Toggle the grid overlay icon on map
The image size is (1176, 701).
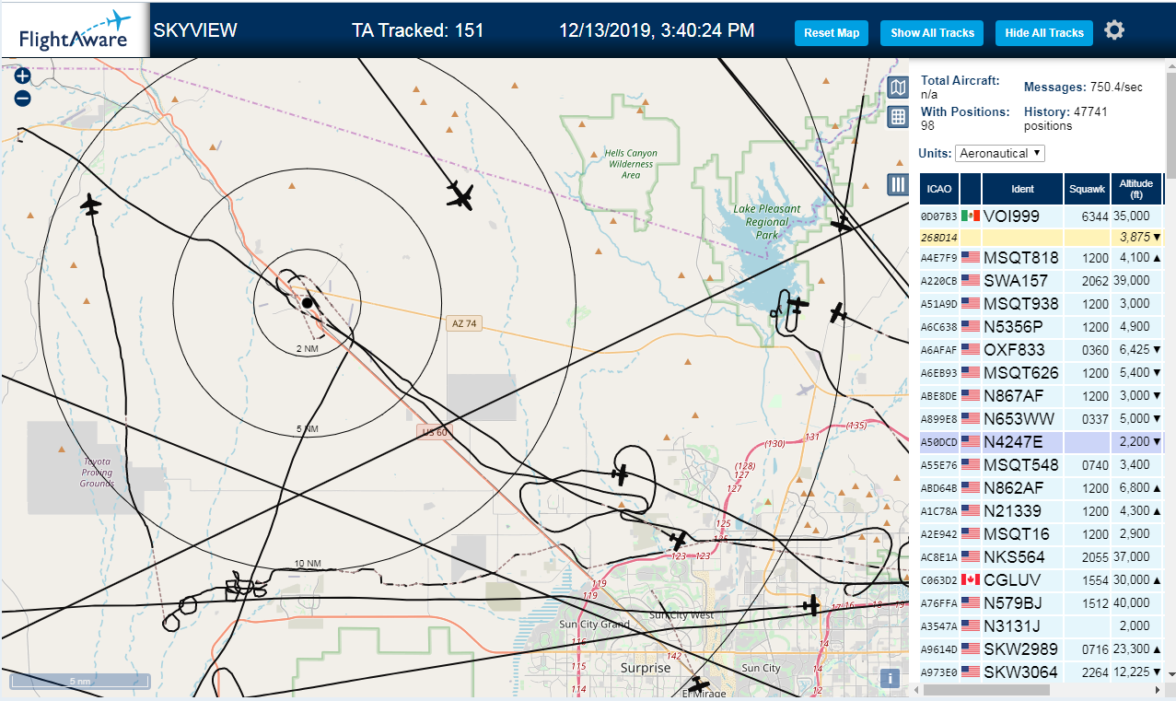coord(898,117)
